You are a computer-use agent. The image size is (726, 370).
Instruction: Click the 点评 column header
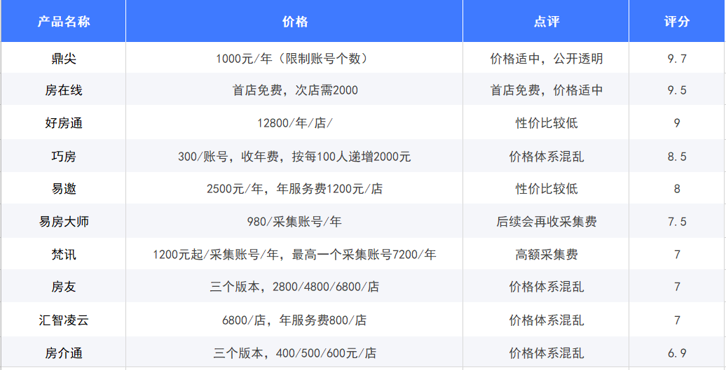click(546, 22)
